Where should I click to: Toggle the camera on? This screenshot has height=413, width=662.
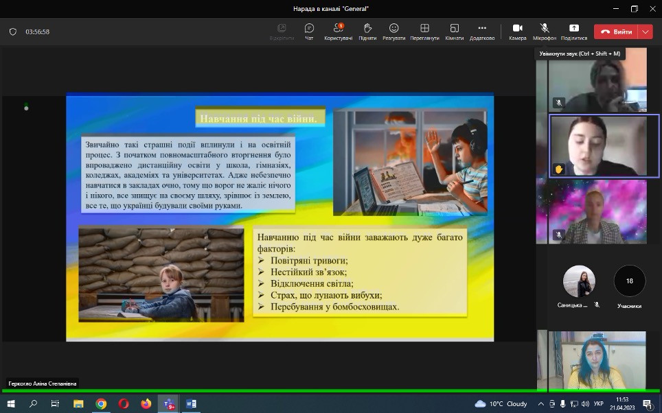coord(517,31)
